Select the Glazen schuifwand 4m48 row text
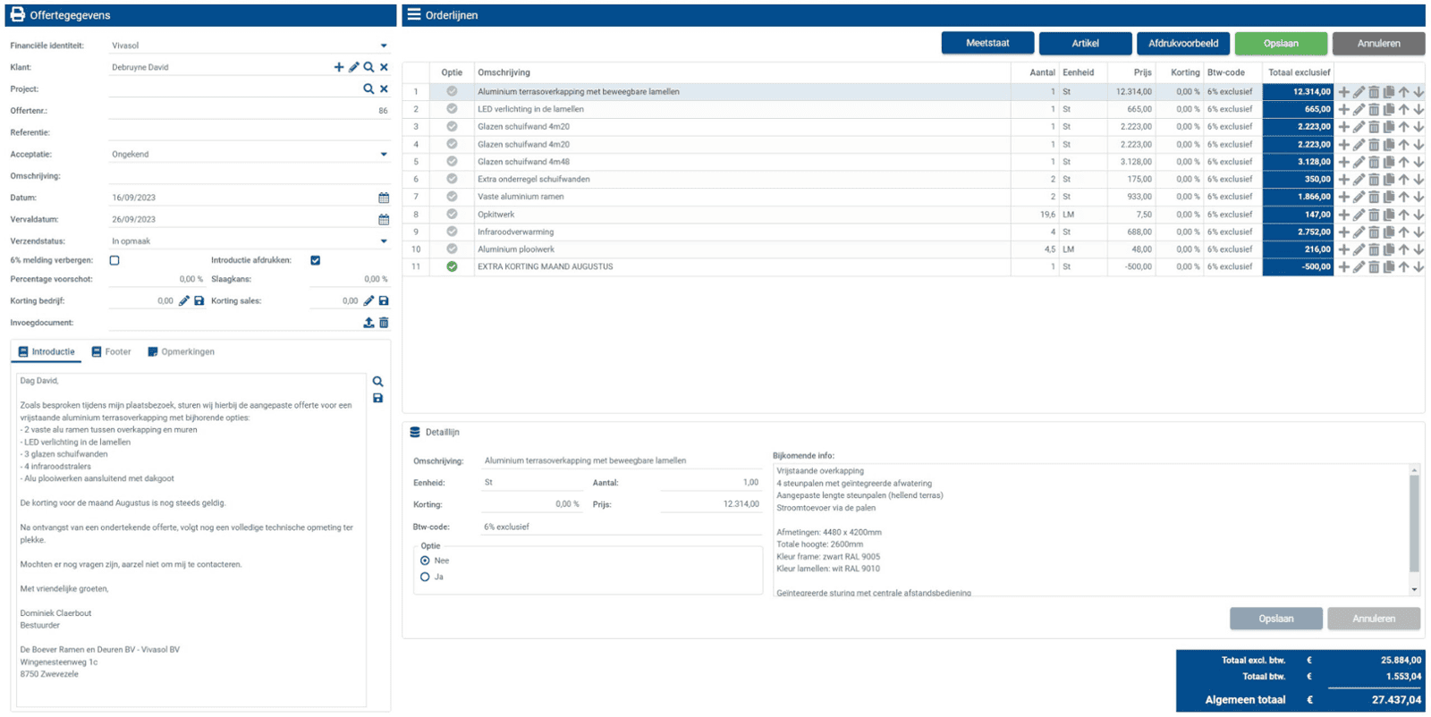The height and width of the screenshot is (717, 1431). 523,162
